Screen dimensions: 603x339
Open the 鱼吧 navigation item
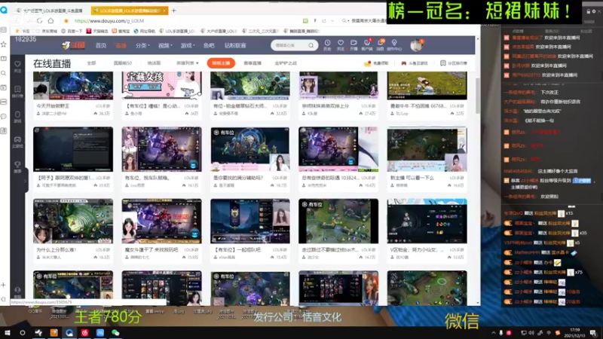(x=209, y=45)
